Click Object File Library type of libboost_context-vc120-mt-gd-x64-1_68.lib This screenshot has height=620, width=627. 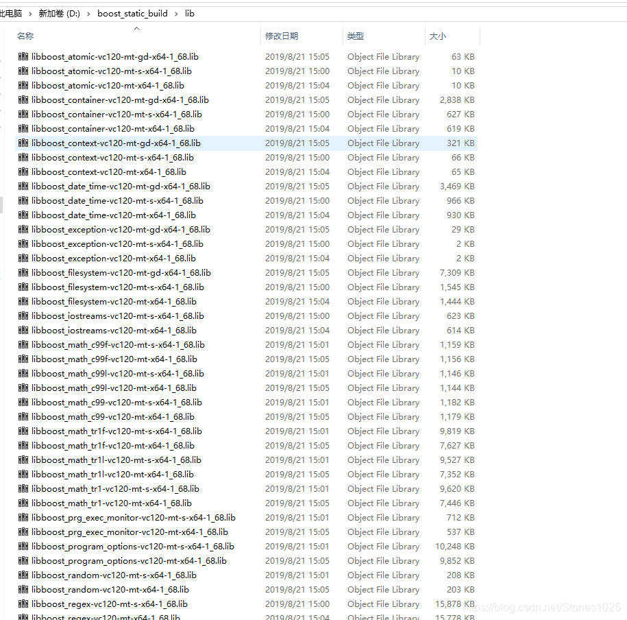pyautogui.click(x=384, y=143)
